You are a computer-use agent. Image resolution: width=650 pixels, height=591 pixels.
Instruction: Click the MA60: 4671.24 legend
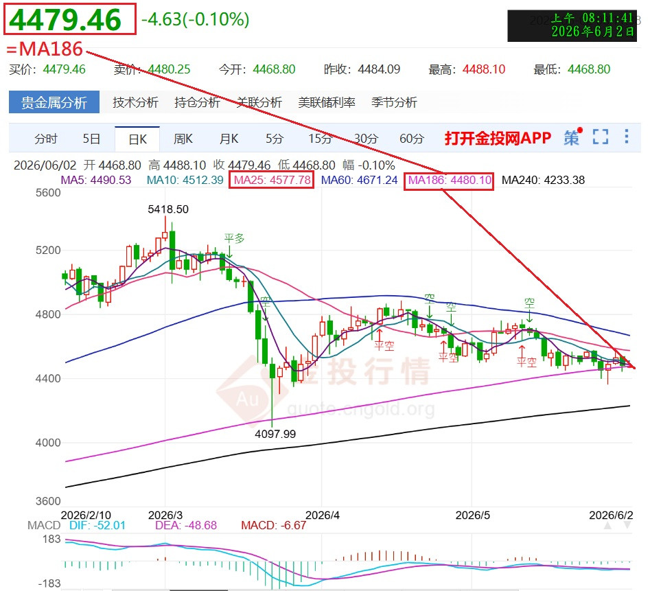[360, 180]
